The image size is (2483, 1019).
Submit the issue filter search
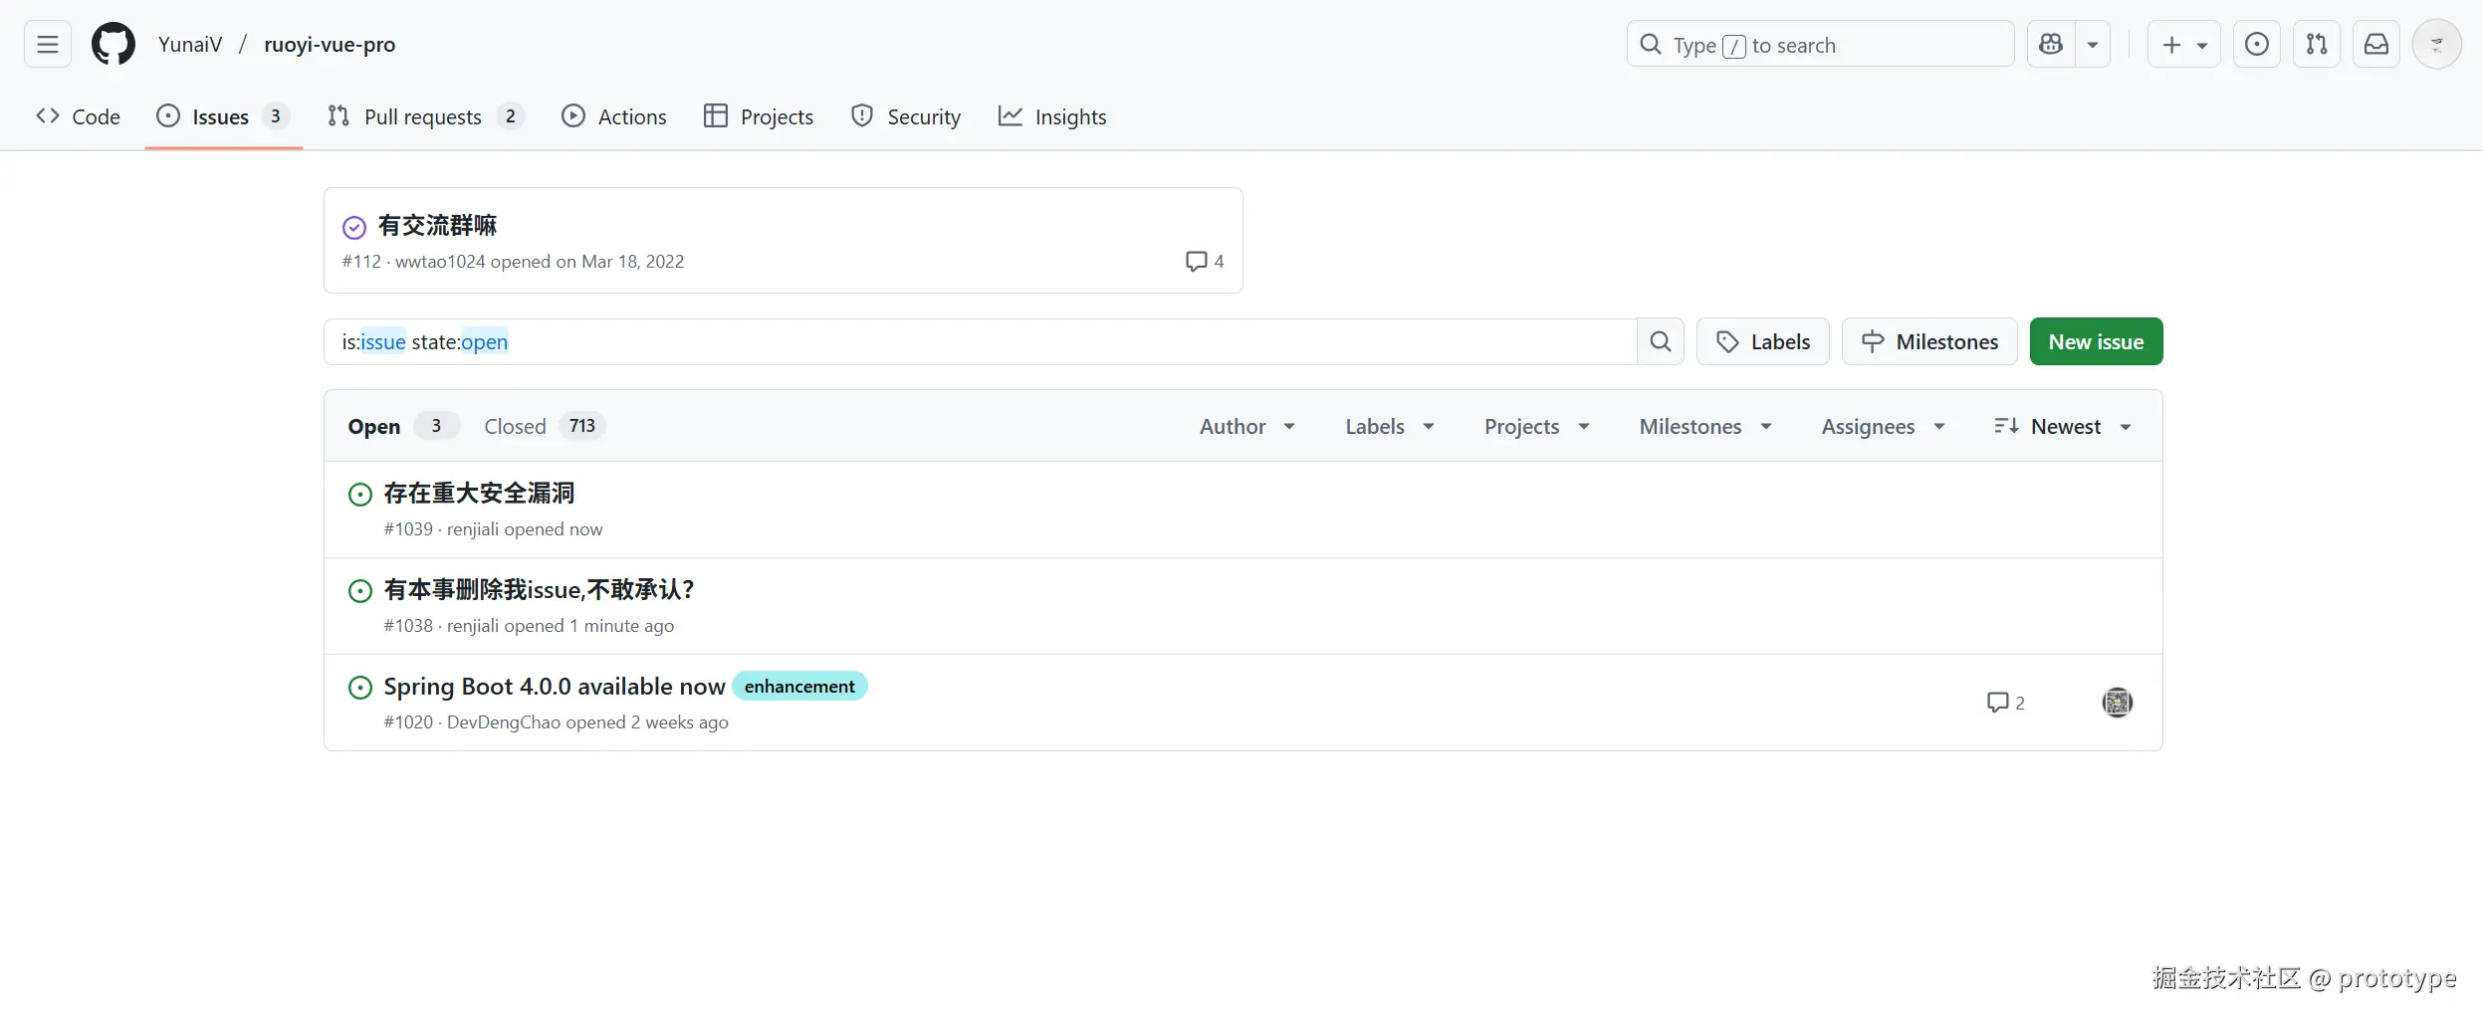coord(1661,342)
